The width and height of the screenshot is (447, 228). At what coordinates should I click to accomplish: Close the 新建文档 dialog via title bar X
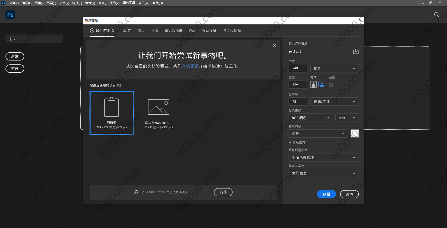[360, 20]
